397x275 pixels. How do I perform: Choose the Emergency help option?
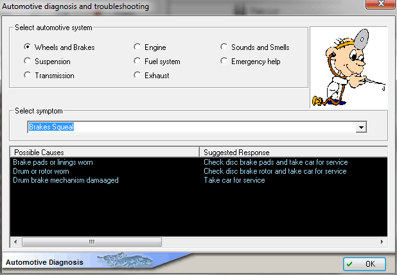tap(224, 62)
